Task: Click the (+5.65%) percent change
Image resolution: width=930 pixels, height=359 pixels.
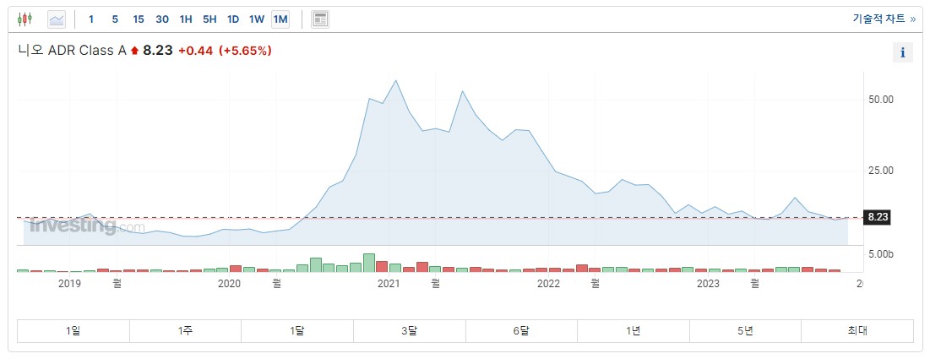Action: (245, 51)
